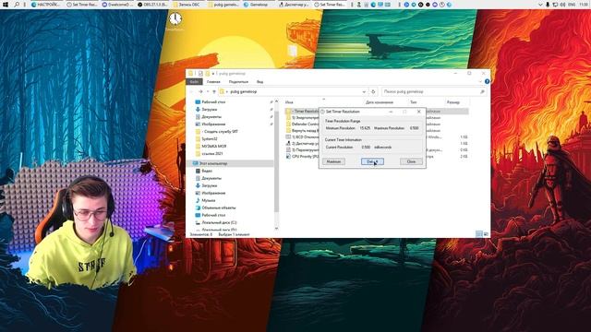
Task: Expand the address bar history dropdown
Action: click(x=364, y=91)
